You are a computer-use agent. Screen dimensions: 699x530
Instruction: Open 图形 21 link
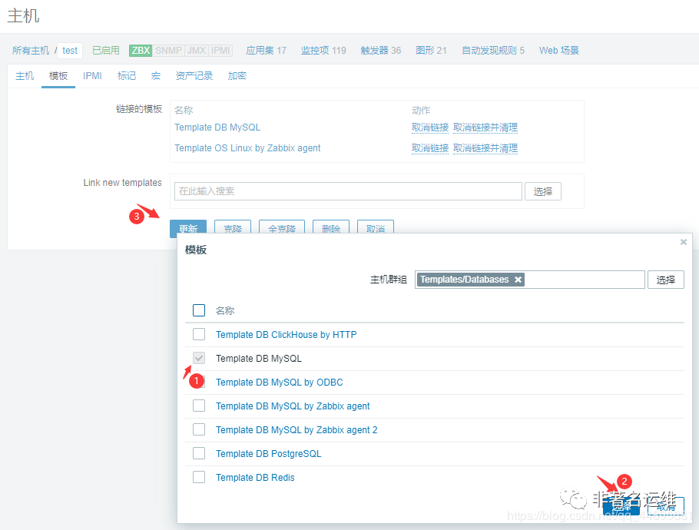click(x=431, y=51)
